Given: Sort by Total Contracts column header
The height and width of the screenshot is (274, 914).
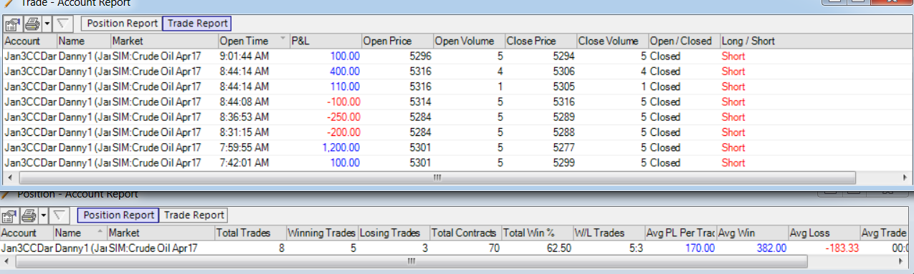Looking at the screenshot, I should [465, 233].
